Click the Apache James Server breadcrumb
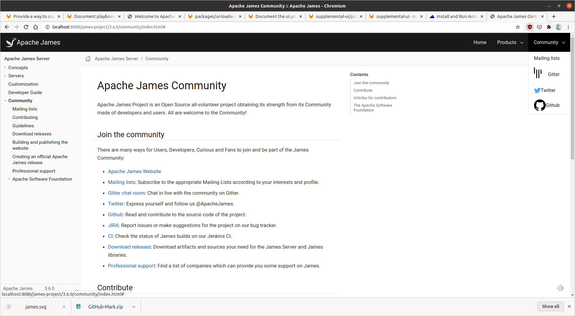 (x=116, y=59)
